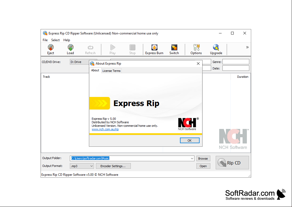The height and width of the screenshot is (207, 292).
Task: Click the Encoder Settings button
Action: click(113, 166)
